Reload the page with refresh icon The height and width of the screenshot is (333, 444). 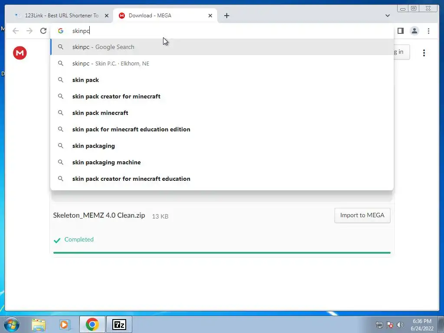(43, 31)
